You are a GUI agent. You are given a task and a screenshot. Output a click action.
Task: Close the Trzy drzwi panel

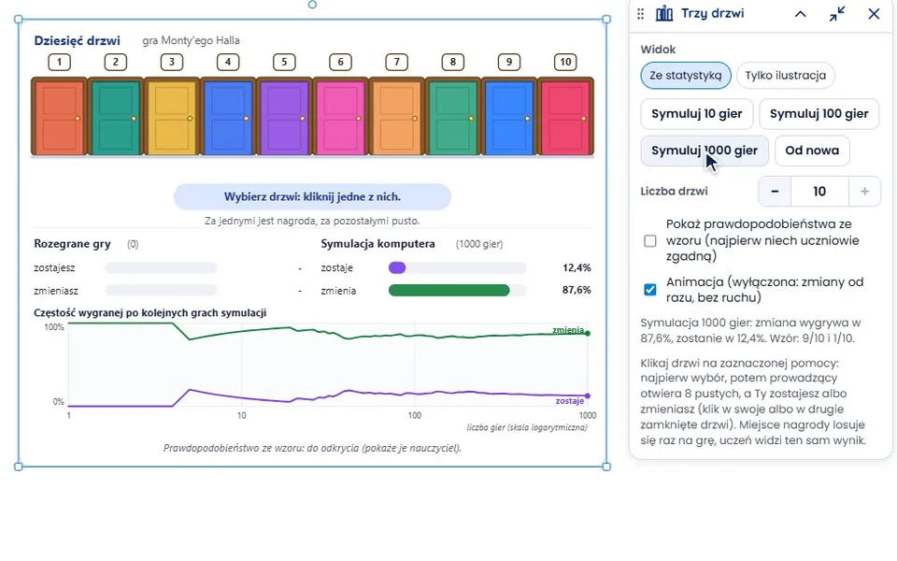click(x=874, y=14)
